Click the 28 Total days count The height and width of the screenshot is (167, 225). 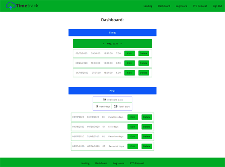tap(122, 107)
